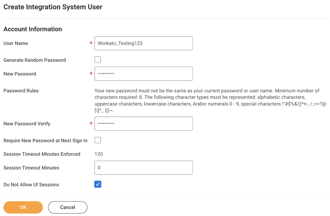
Task: Click the Cancel button
Action: [68, 207]
